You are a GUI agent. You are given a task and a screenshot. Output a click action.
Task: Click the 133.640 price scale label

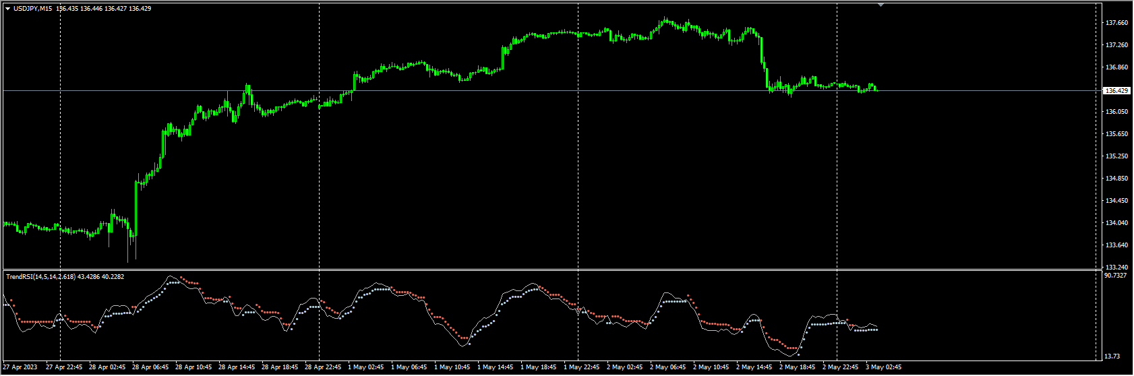pyautogui.click(x=1117, y=245)
